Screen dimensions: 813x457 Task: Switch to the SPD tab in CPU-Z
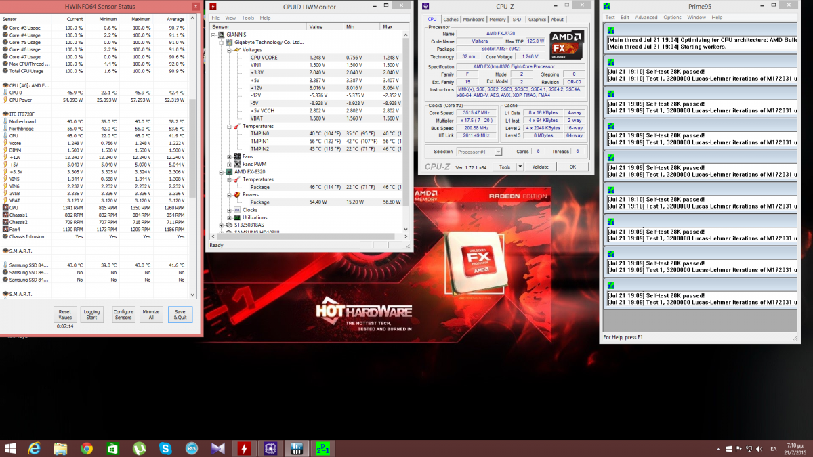(x=517, y=20)
